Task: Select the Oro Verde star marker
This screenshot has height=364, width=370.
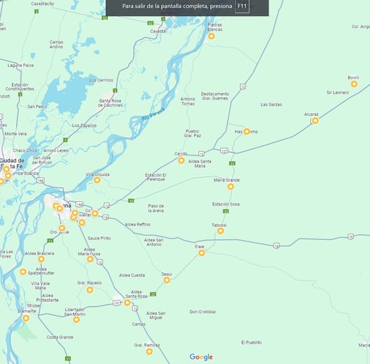Action: 62,228
